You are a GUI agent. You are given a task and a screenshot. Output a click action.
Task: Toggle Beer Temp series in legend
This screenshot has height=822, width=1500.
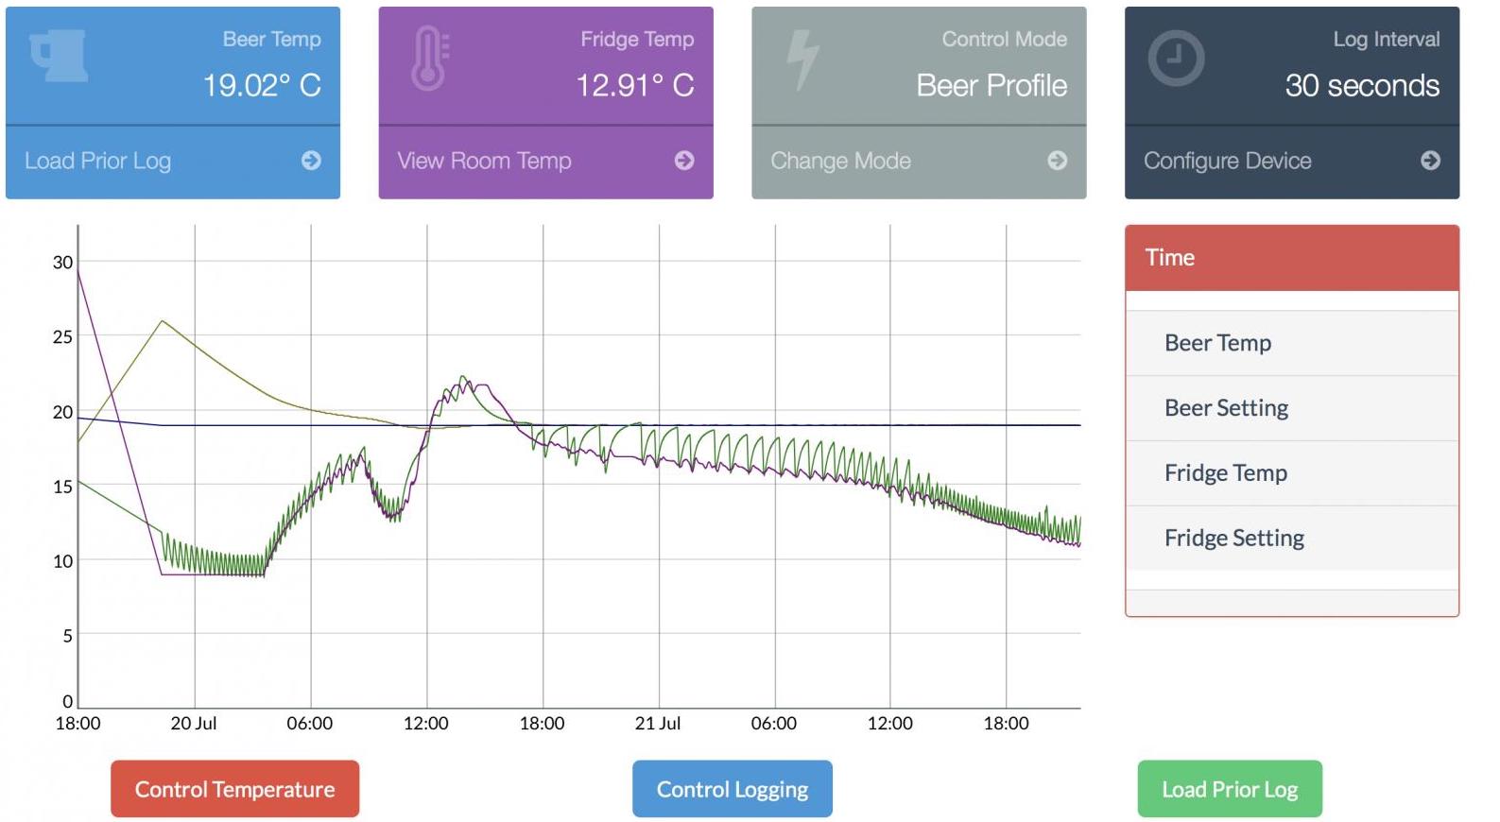1292,343
